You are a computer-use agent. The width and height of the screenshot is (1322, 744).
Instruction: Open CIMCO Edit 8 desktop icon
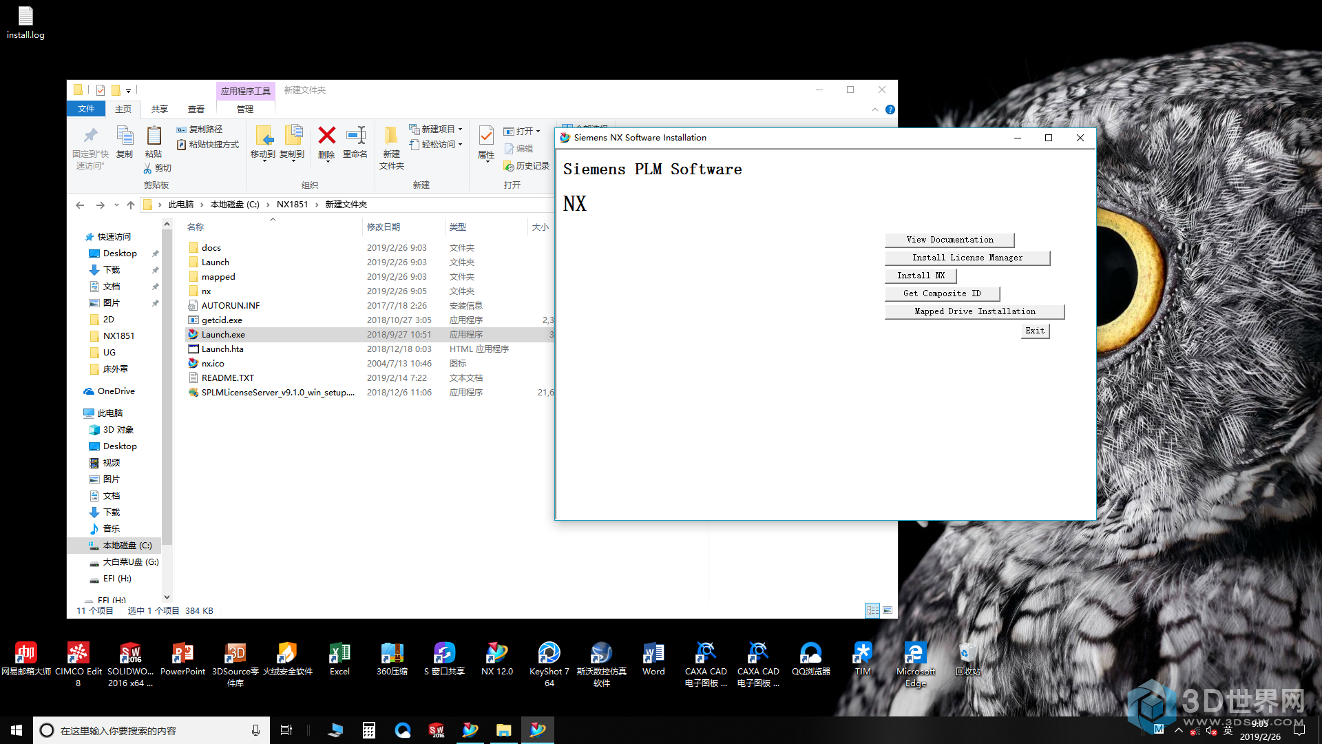click(x=78, y=665)
